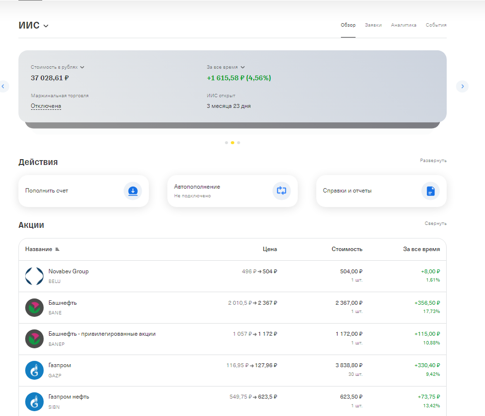The height and width of the screenshot is (416, 485).
Task: Switch to the Заявки tab
Action: pyautogui.click(x=373, y=25)
